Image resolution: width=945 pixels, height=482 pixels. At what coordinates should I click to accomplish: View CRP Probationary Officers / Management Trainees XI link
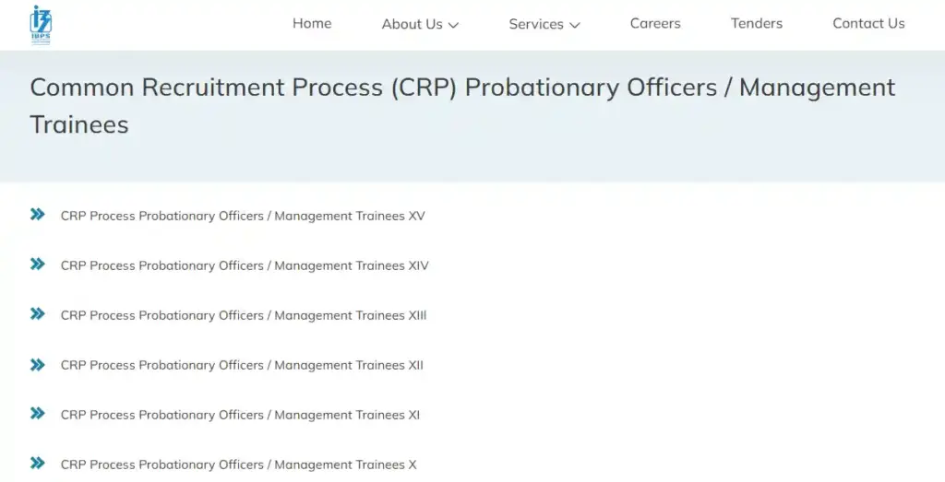tap(240, 415)
